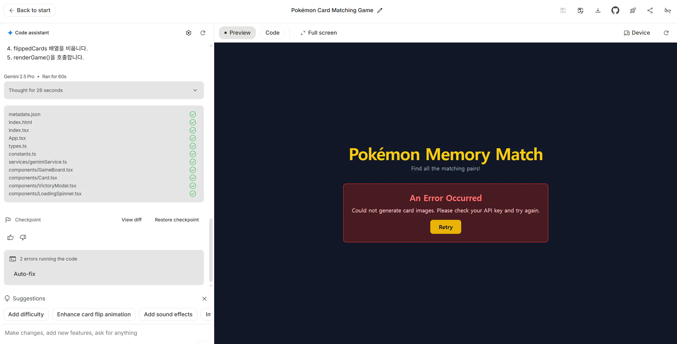The width and height of the screenshot is (677, 344).
Task: Click the pencil icon to rename project
Action: pos(380,11)
